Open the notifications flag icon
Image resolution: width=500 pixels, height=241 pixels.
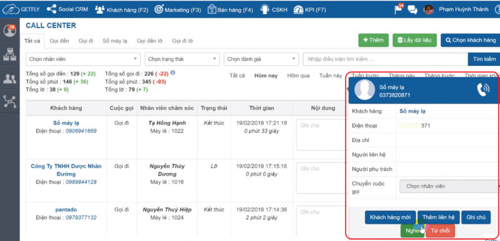399,9
